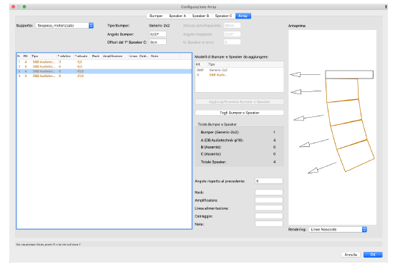395x269 pixels.
Task: Open the help question mark icon
Action: click(x=386, y=7)
